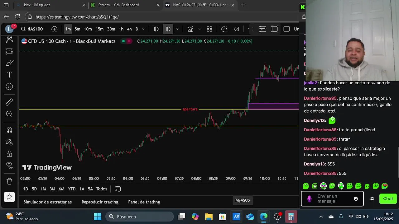
Task: Set range to 6M
Action: (x=61, y=189)
